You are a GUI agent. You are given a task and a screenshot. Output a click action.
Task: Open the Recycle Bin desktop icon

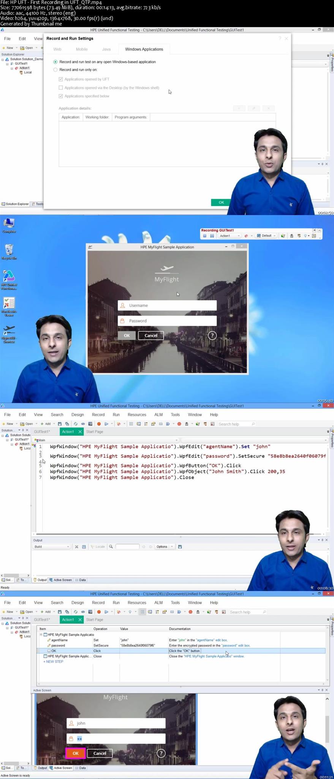9,252
